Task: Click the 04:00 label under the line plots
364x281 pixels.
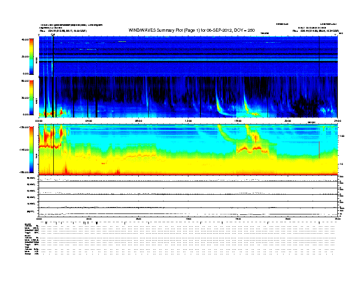Action: (89, 219)
